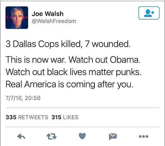The height and width of the screenshot is (146, 165).
Task: Tap the 'Real America is coming' line
Action: coord(69,85)
